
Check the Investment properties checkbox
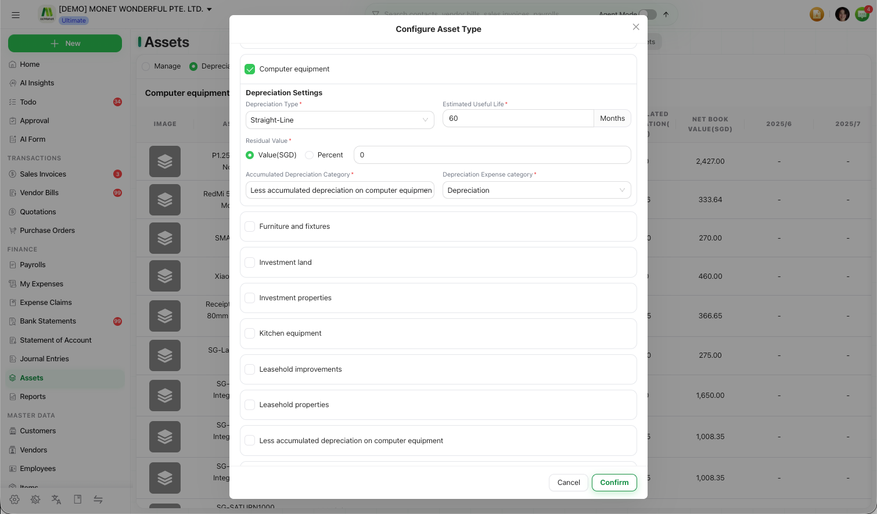tap(250, 298)
